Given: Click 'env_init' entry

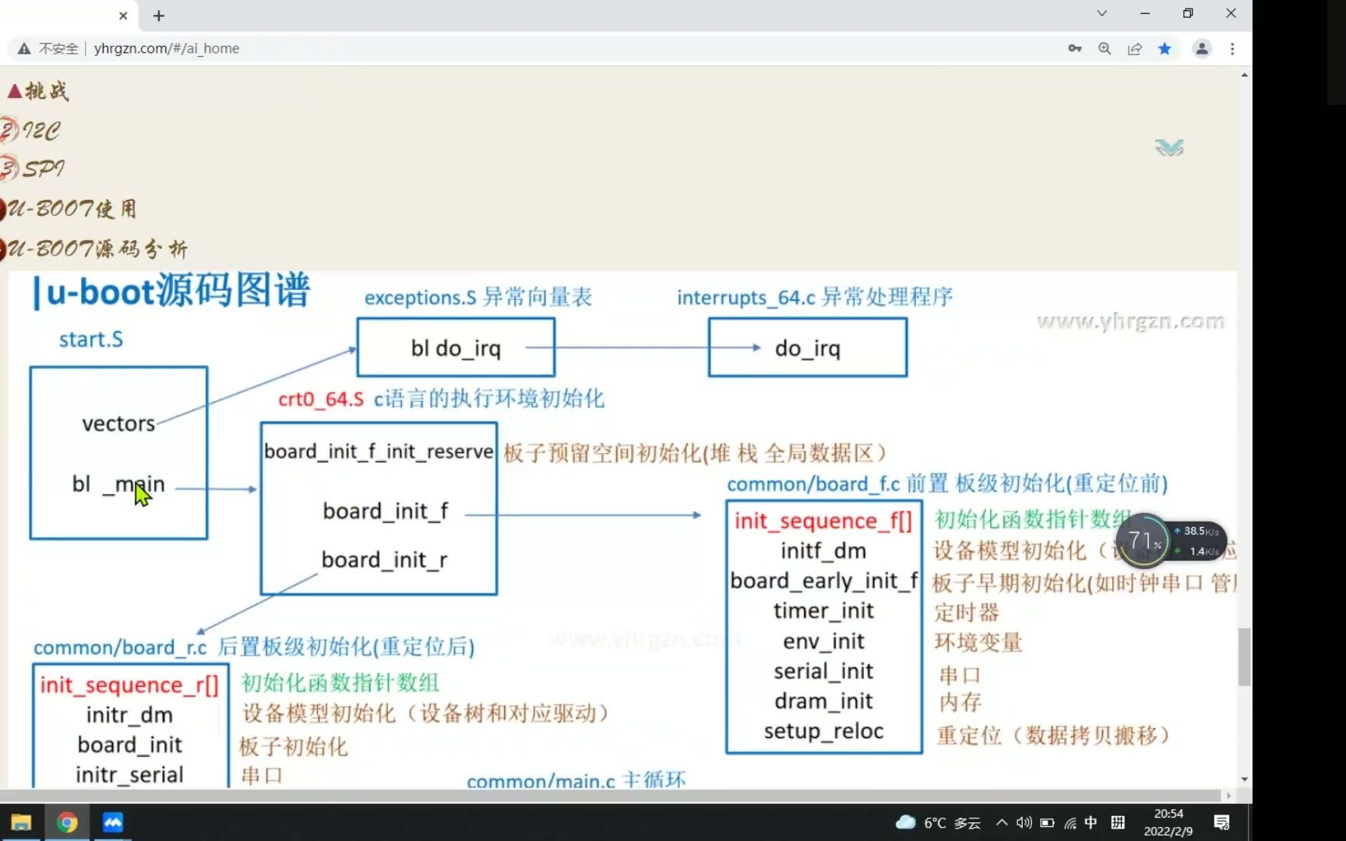Looking at the screenshot, I should pos(823,641).
